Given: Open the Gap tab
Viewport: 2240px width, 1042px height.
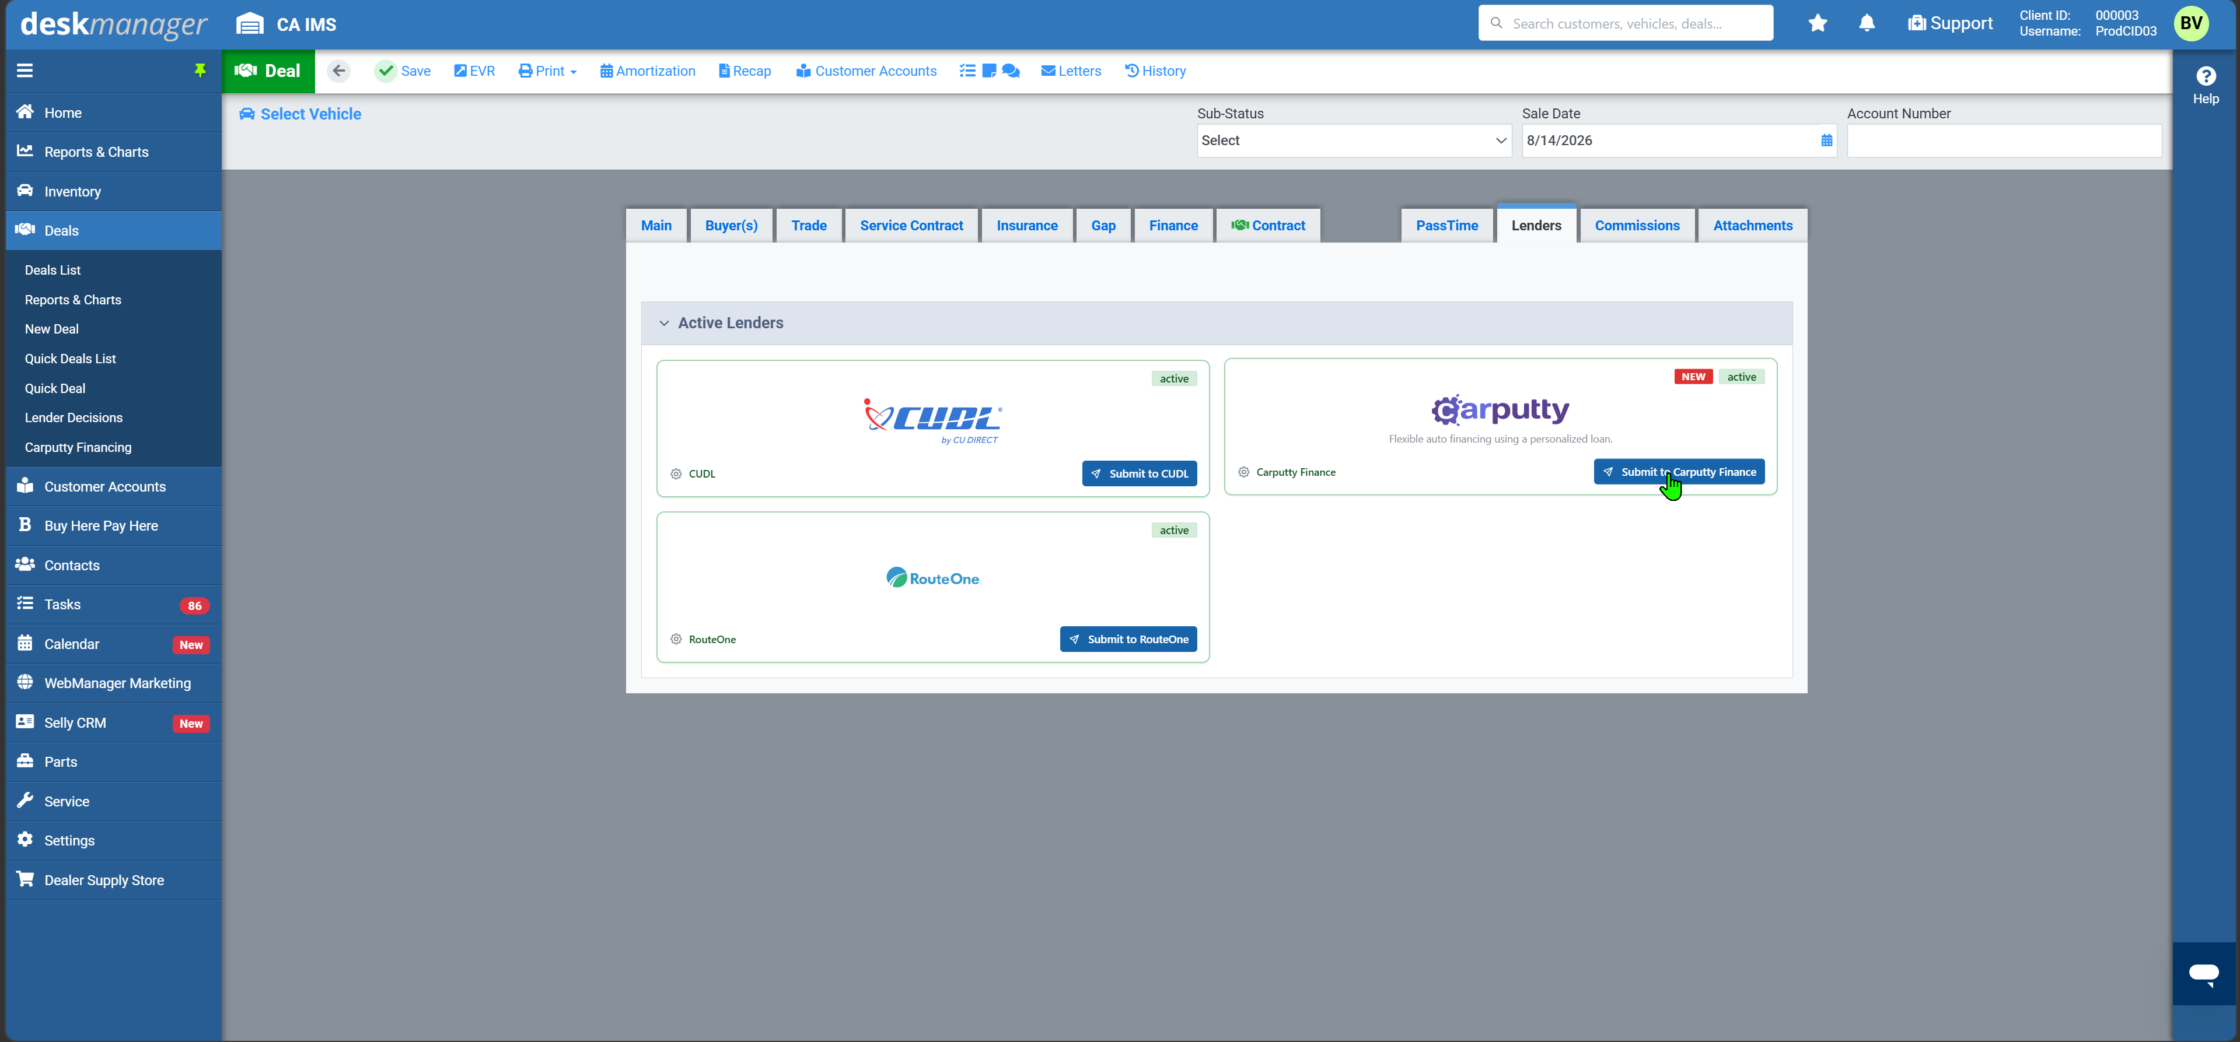Looking at the screenshot, I should [1103, 226].
